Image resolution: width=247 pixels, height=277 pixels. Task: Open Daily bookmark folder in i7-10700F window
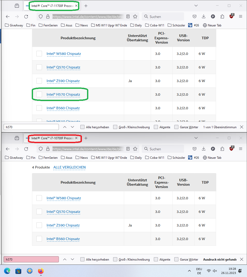tap(136, 157)
